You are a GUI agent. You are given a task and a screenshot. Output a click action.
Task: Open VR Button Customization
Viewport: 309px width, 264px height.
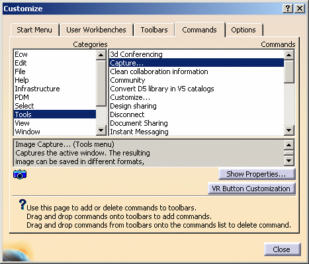(251, 189)
